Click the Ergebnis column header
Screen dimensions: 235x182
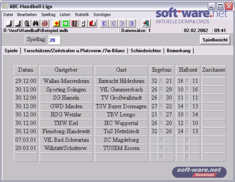point(162,70)
